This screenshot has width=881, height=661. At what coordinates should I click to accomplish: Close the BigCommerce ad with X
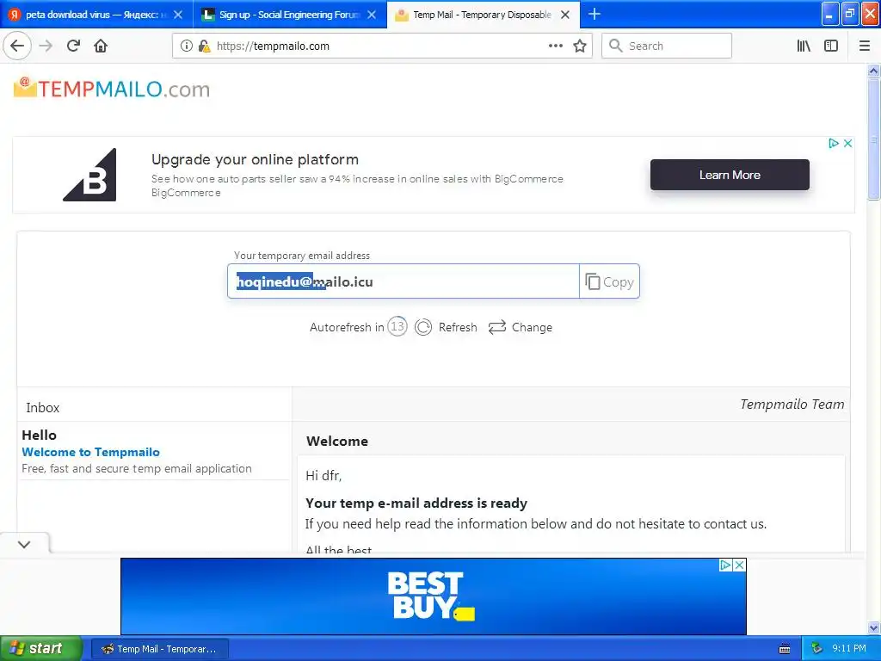pos(847,144)
